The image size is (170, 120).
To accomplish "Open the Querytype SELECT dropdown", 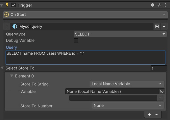I will pos(120,34).
